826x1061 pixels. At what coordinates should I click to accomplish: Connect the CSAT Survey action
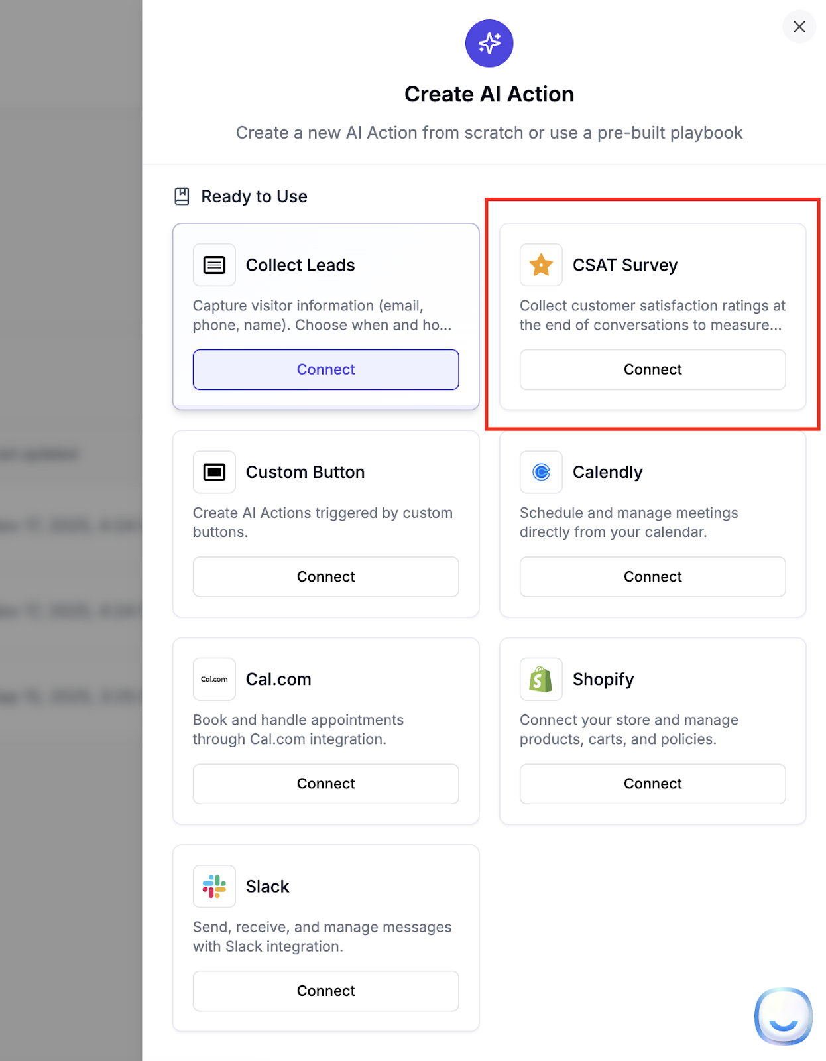(x=652, y=369)
